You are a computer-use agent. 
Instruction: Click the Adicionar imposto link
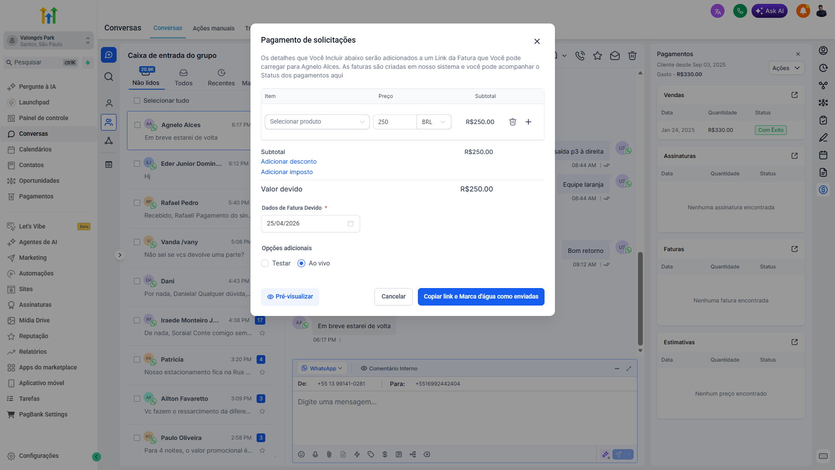[x=287, y=172]
